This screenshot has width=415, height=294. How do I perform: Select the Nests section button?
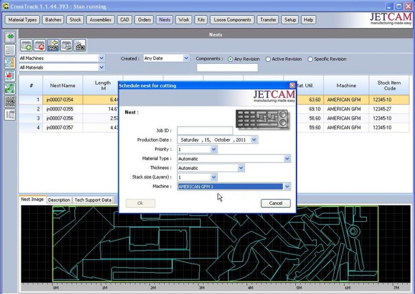[165, 20]
